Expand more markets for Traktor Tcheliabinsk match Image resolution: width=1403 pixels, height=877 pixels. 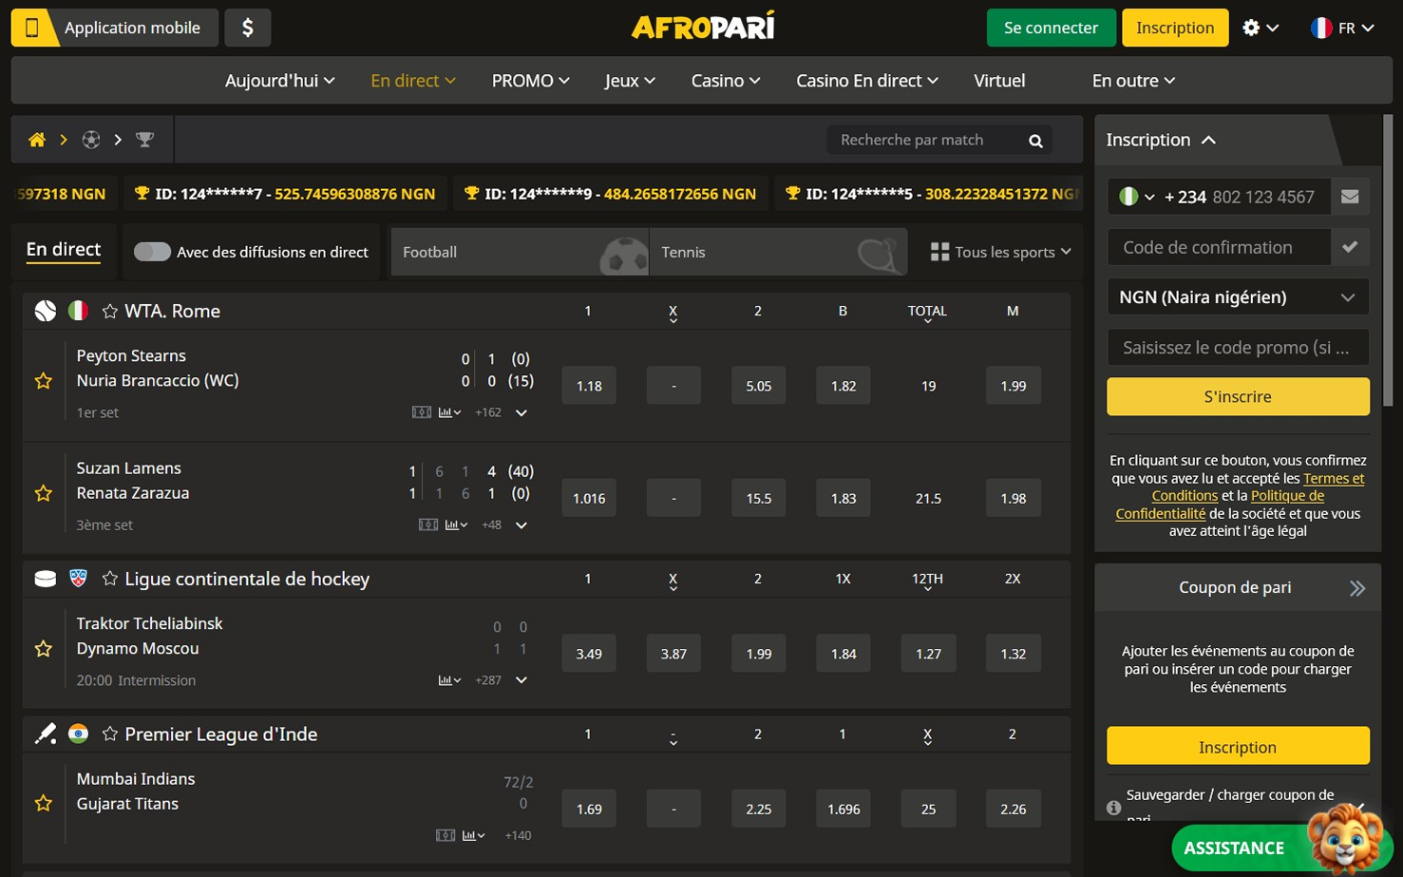coord(521,680)
